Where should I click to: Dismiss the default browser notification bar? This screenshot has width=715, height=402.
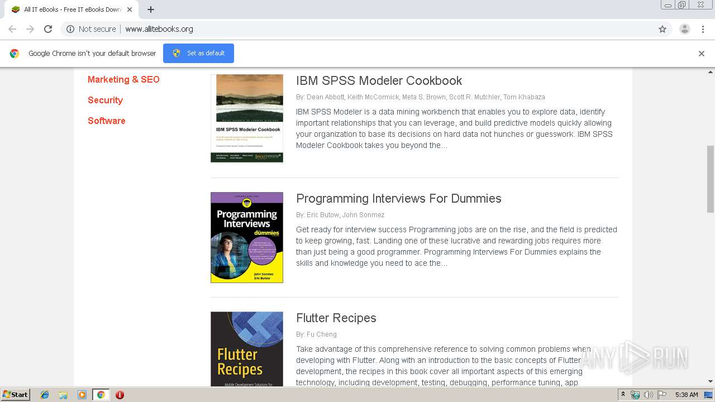point(702,54)
